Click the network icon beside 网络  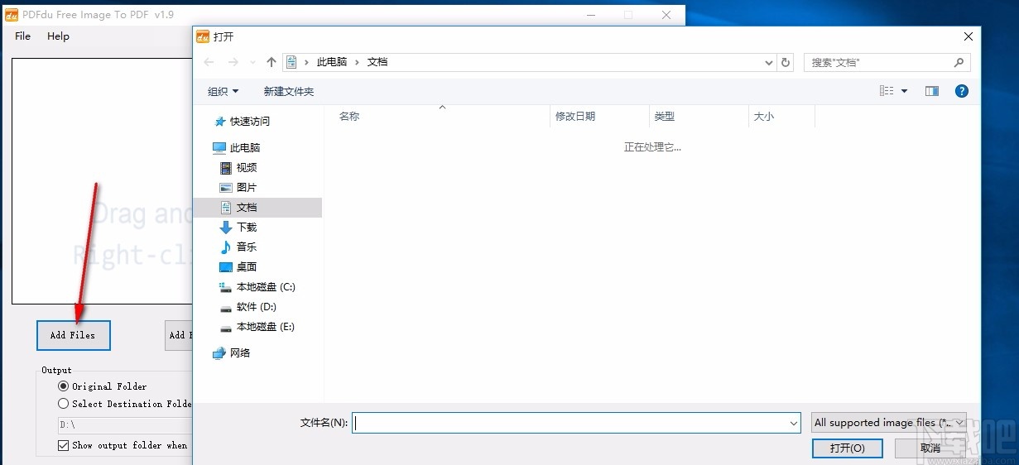pos(219,352)
